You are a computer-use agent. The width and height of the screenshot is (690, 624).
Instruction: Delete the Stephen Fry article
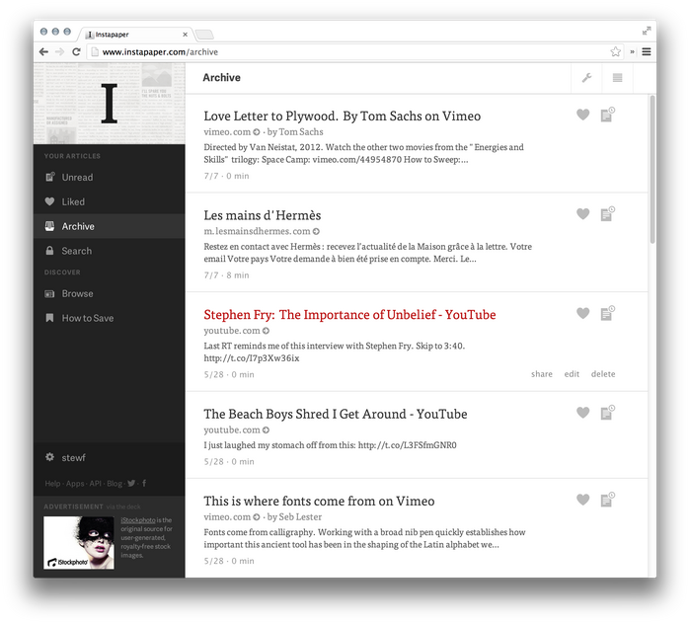tap(603, 374)
